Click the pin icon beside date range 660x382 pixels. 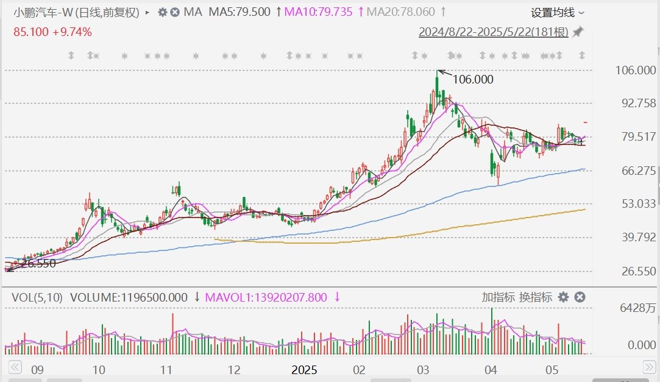pyautogui.click(x=578, y=32)
